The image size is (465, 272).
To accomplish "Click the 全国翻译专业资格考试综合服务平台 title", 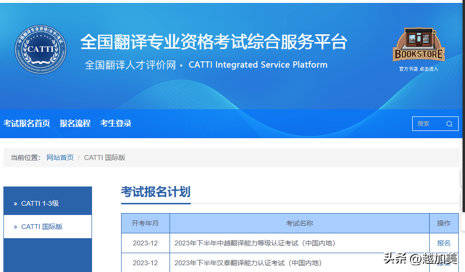I will 214,42.
